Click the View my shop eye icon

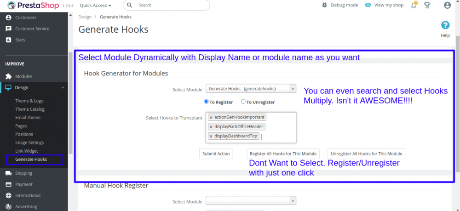(x=368, y=5)
